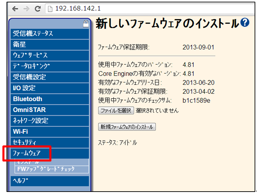This screenshot has width=257, height=194.
Task: Open ネットワーク設定 menu
Action: tap(50, 121)
